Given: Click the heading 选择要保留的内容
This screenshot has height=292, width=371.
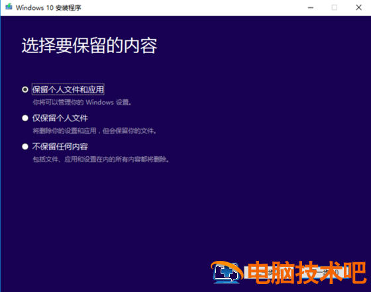Looking at the screenshot, I should click(89, 46).
